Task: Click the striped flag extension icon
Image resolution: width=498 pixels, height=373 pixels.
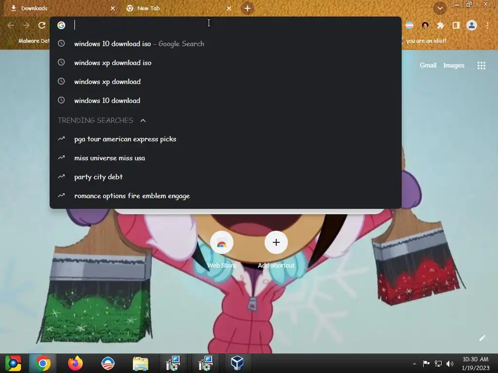Action: point(409,25)
